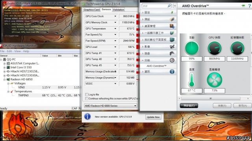This screenshot has height=141, width=252.
Task: Open the AMD Radeon HD 6800 Series selector
Action: point(111,106)
